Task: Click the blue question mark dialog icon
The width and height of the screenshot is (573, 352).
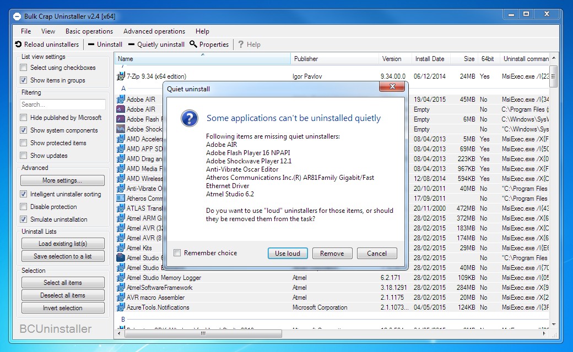Action: point(190,119)
